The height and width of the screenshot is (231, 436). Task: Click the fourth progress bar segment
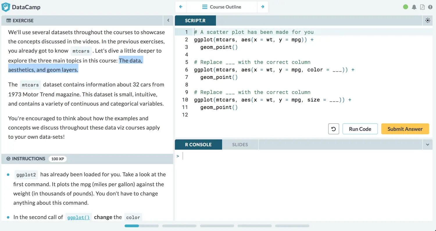pos(255,226)
